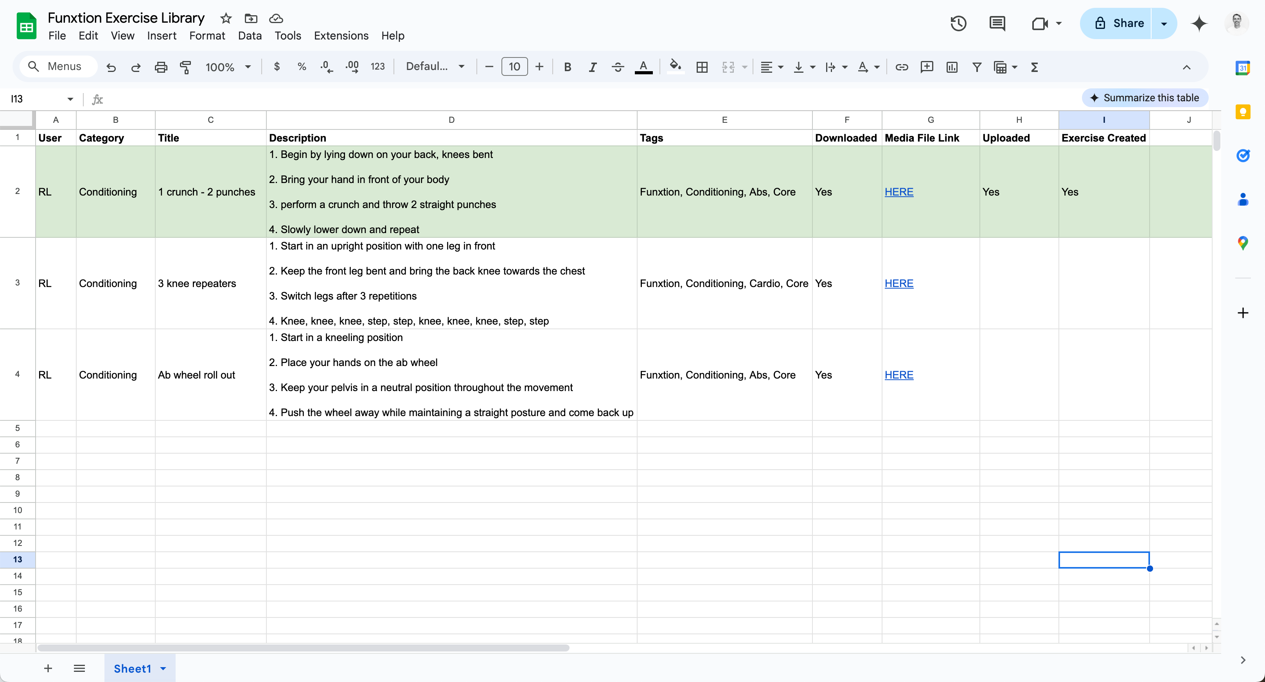The height and width of the screenshot is (682, 1265).
Task: Toggle italic formatting
Action: tap(593, 67)
